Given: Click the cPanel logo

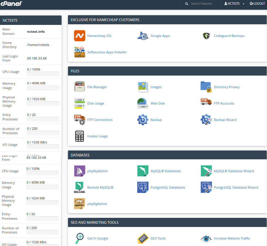Looking at the screenshot, I should tap(11, 4).
